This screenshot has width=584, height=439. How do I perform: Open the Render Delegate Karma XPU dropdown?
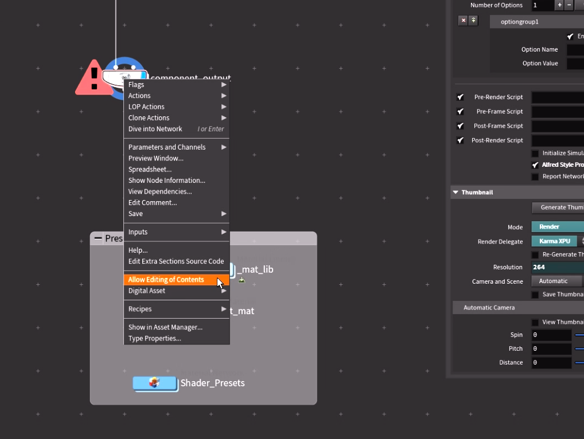[558, 241]
